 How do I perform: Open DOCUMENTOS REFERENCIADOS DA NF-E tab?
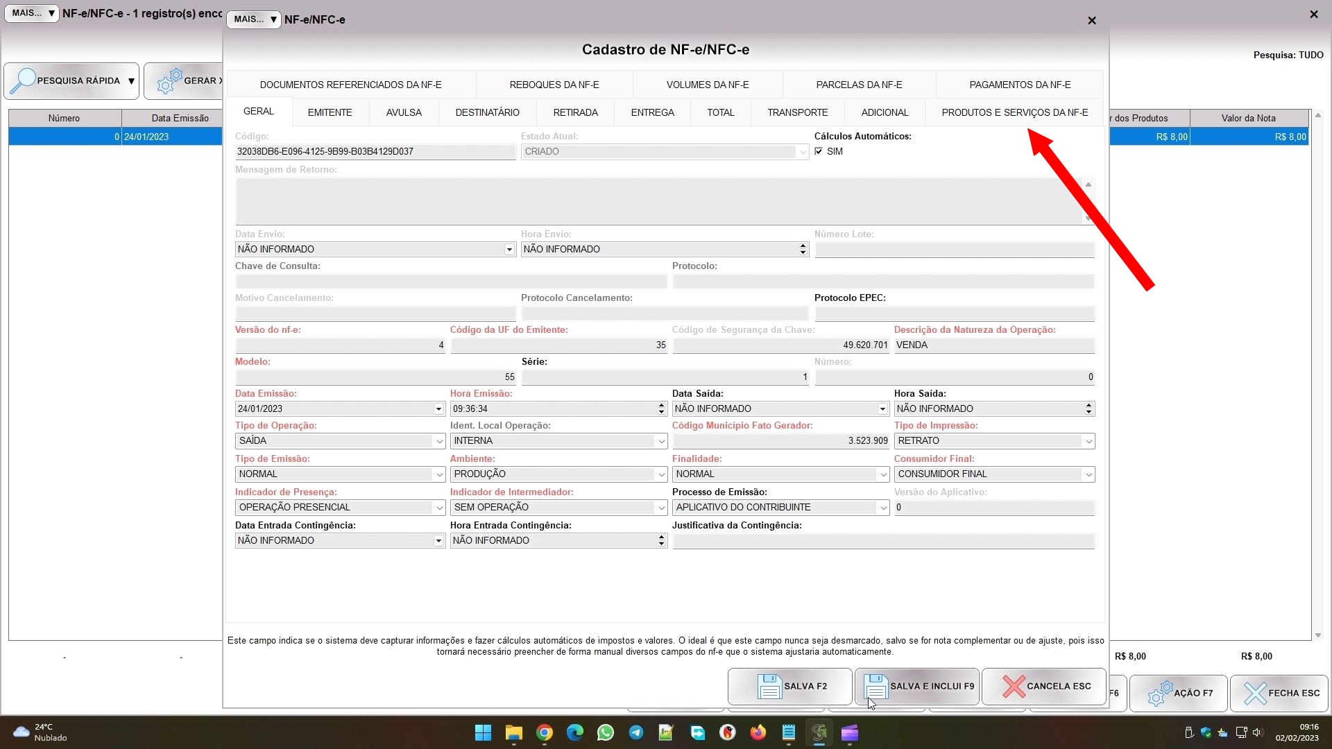click(x=350, y=85)
